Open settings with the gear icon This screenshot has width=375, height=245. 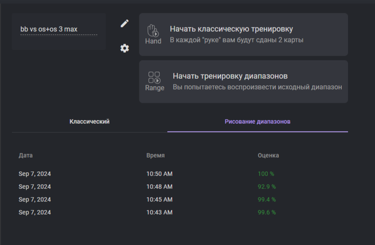(125, 48)
